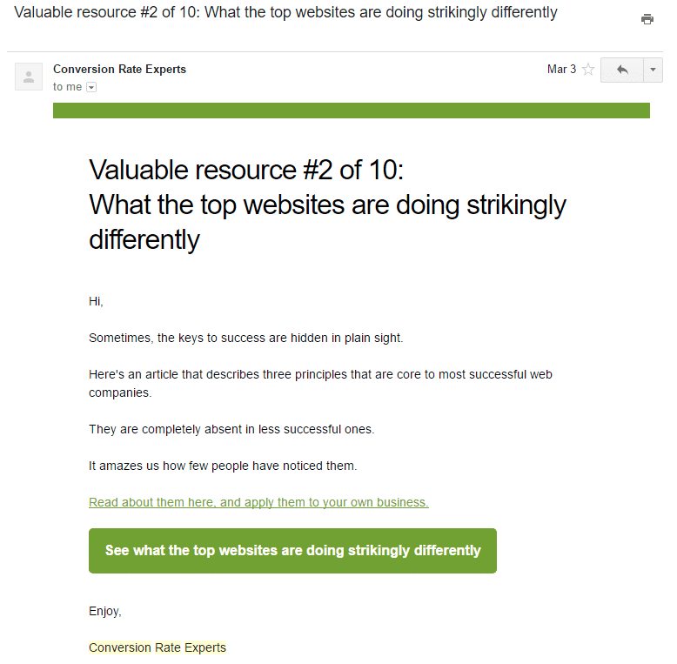Click the email subject line at top
The height and width of the screenshot is (664, 677).
tap(285, 13)
